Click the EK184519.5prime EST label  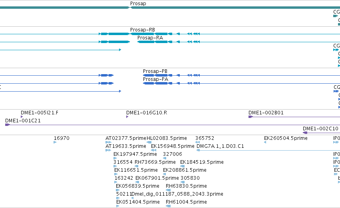(x=202, y=162)
